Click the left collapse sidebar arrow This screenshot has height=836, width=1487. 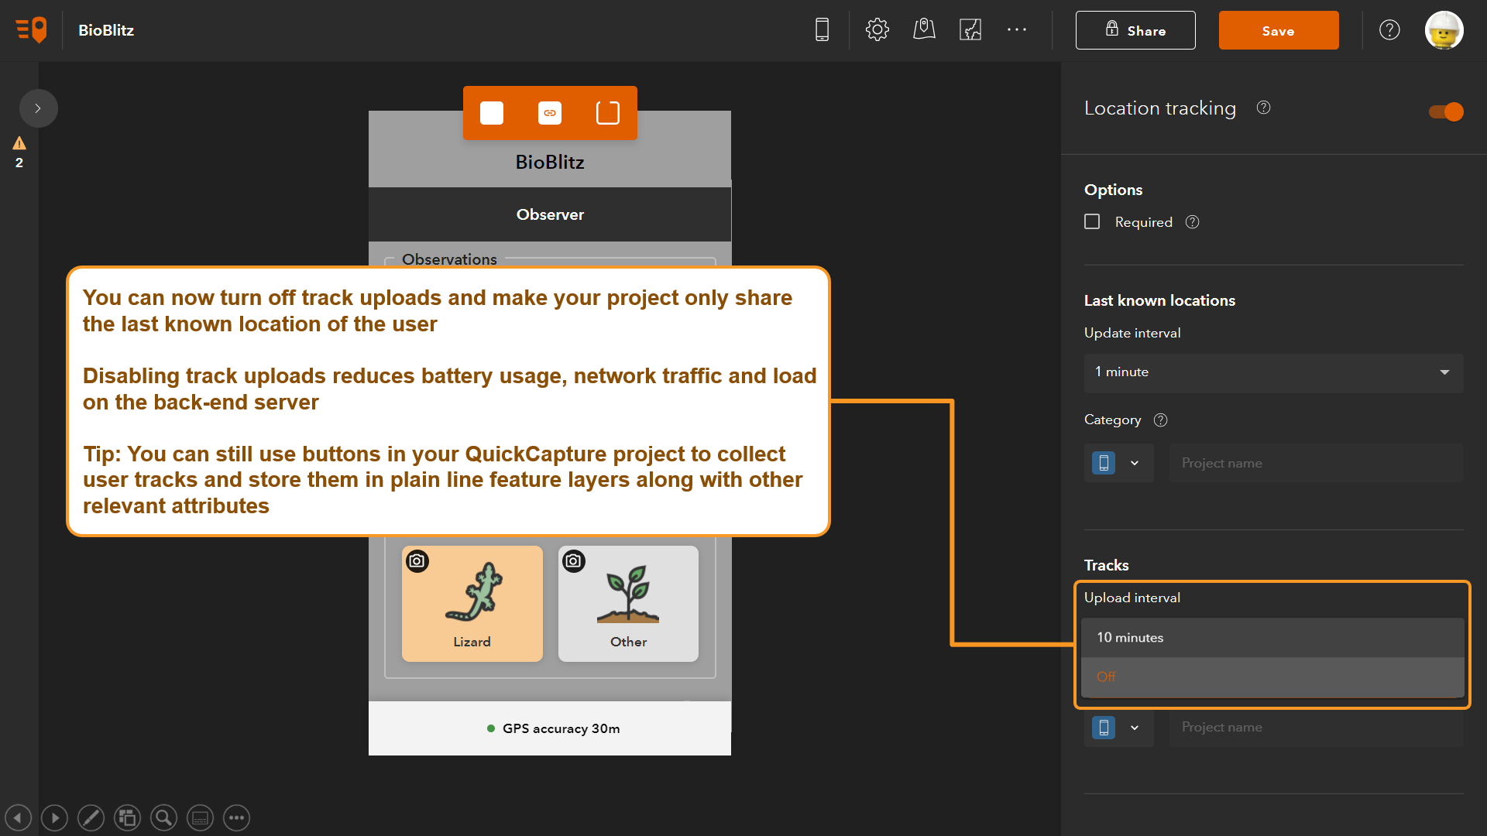pos(38,108)
